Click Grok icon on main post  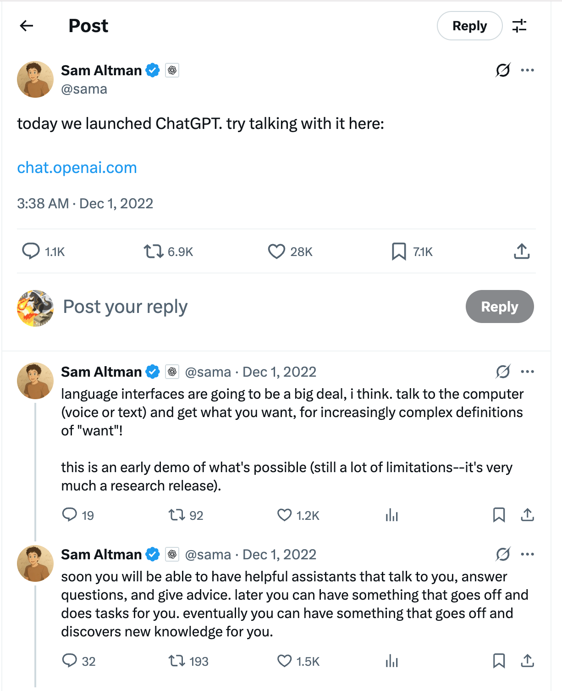coord(503,70)
